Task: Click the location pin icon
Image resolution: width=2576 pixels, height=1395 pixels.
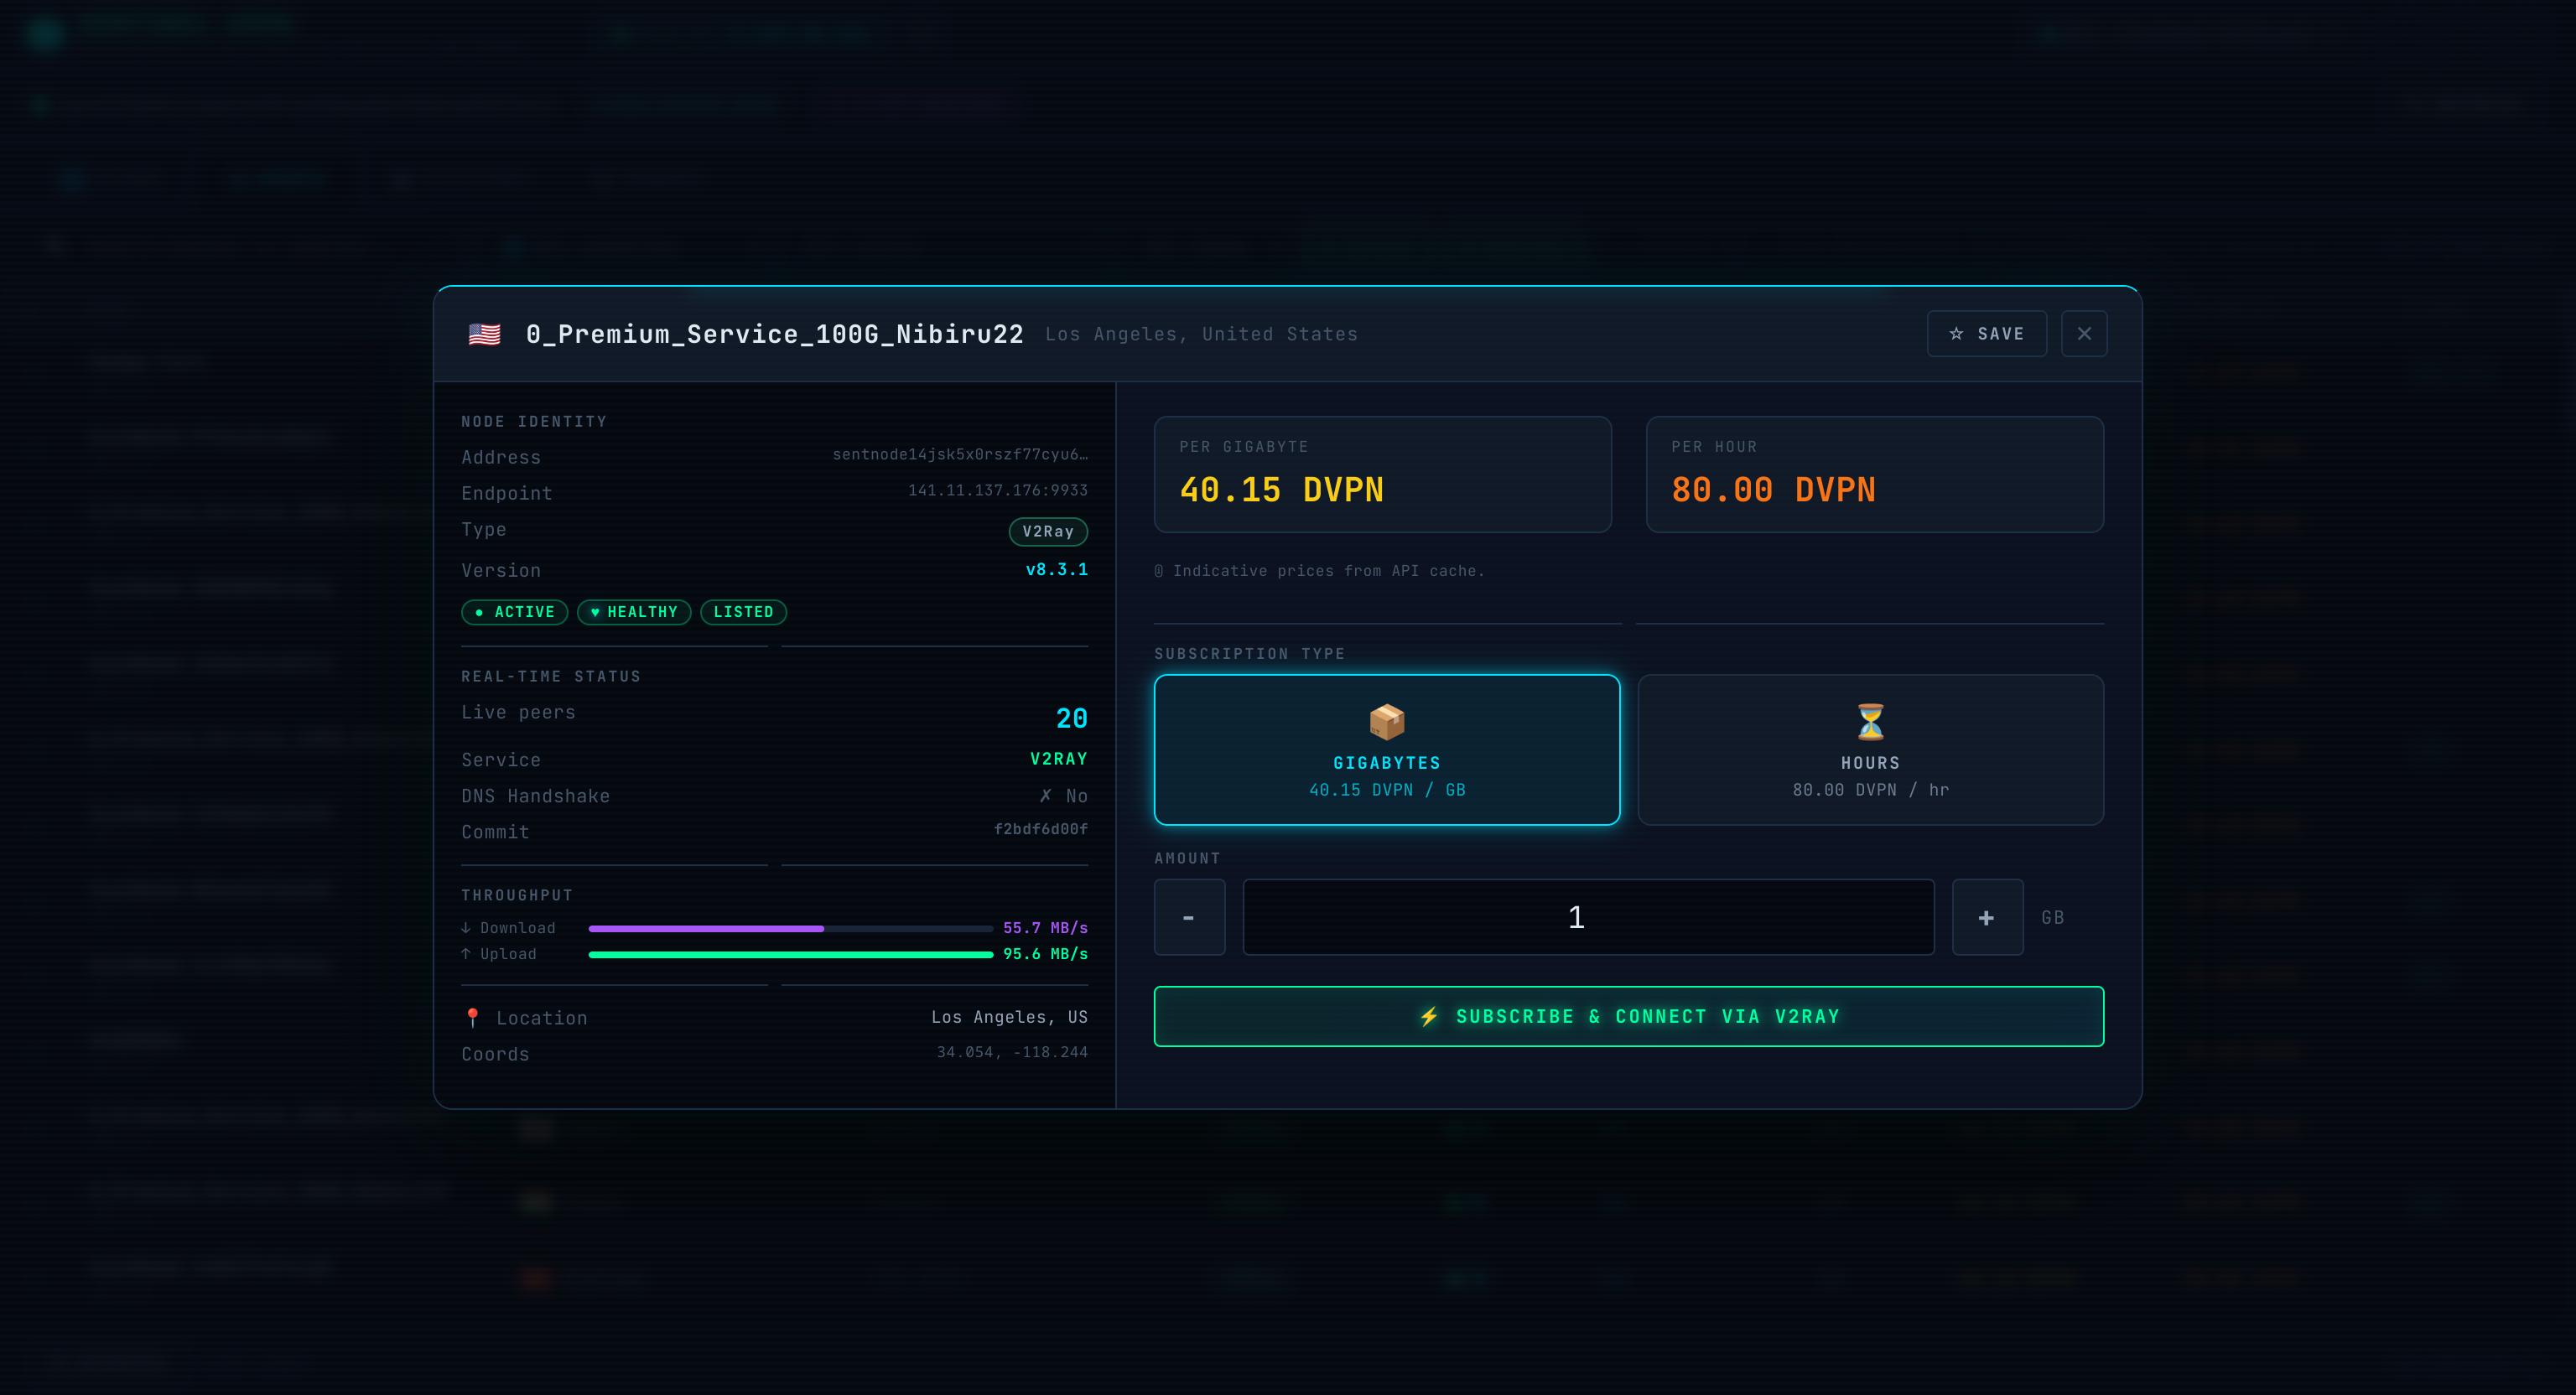Action: click(473, 1018)
